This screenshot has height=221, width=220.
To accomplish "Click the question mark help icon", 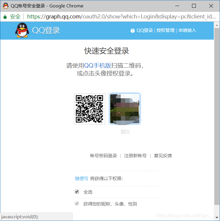I will pyautogui.click(x=133, y=31).
